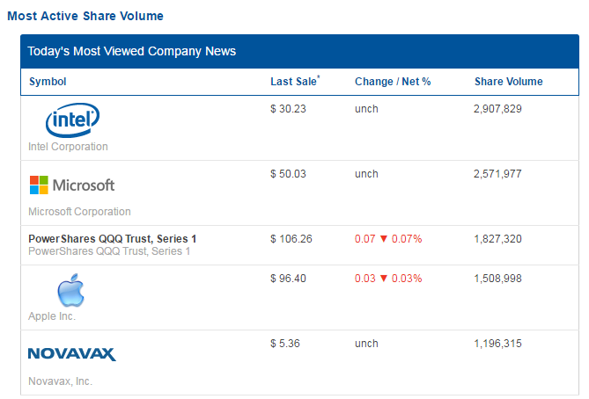The height and width of the screenshot is (399, 589).
Task: Click the red 0.03 change value
Action: 365,279
